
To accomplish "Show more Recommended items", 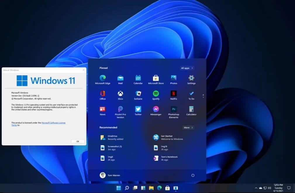I will click(x=188, y=127).
